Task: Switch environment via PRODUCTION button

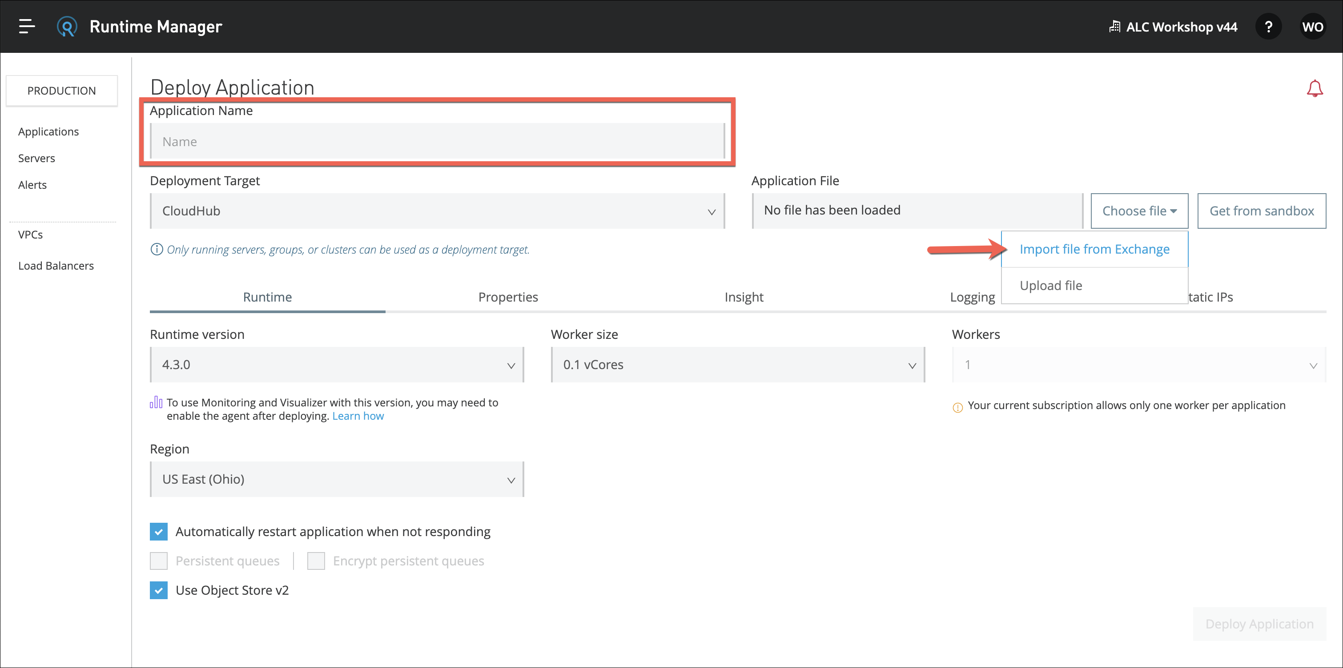Action: (x=61, y=91)
